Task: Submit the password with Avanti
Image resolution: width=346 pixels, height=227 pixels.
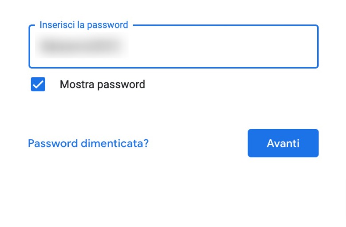Action: pyautogui.click(x=283, y=143)
